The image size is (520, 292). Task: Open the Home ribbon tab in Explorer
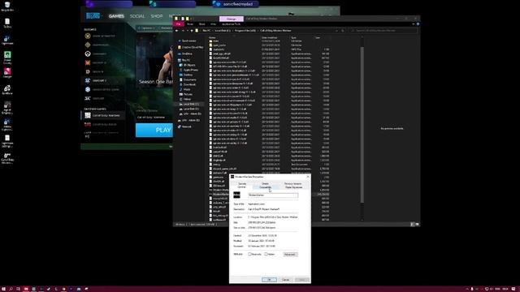tap(190, 24)
